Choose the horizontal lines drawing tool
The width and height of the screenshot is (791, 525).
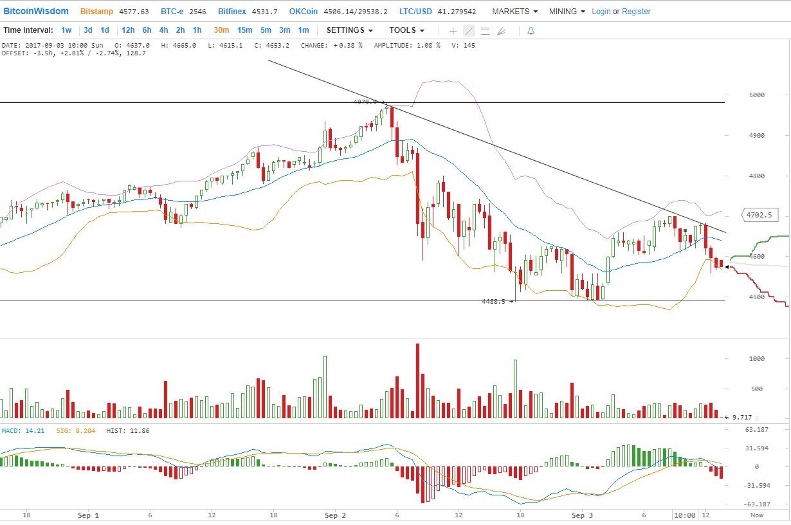(485, 30)
